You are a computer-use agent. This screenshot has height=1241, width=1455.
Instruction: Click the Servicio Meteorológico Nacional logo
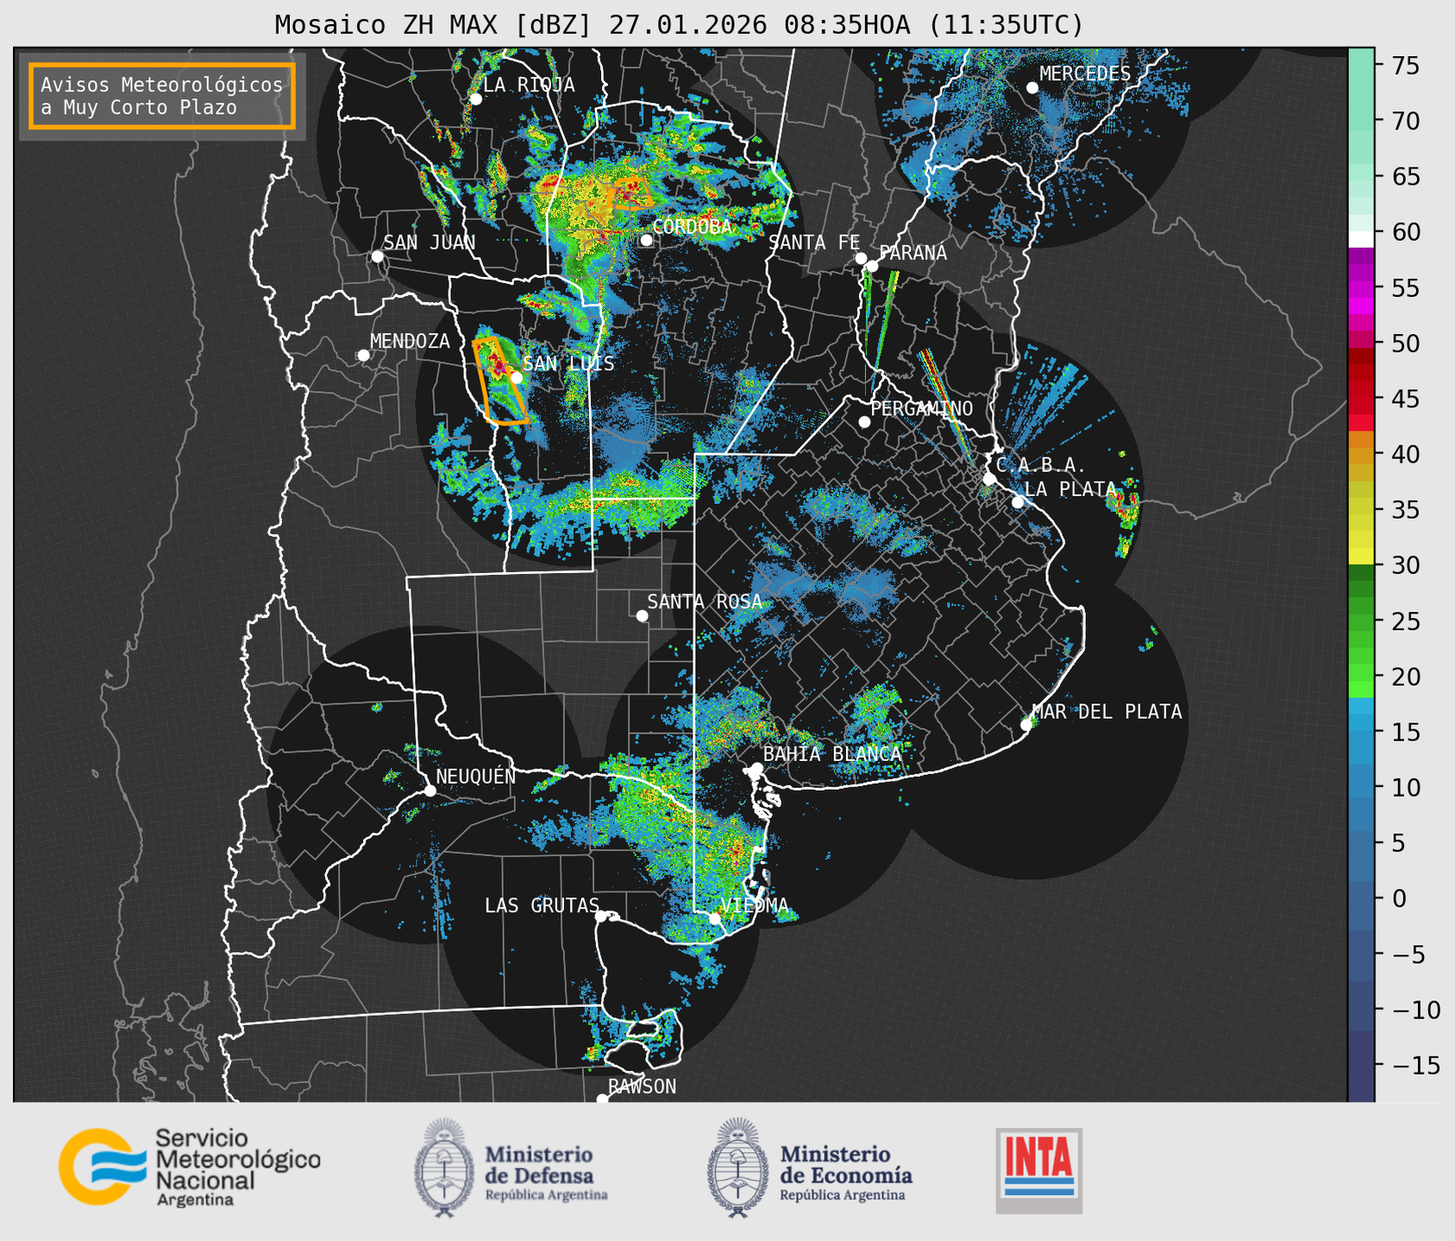(190, 1167)
